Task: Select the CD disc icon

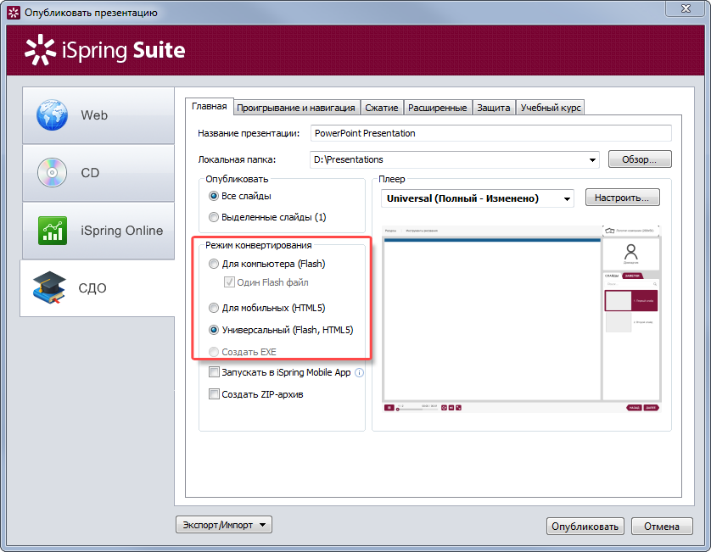Action: 52,173
